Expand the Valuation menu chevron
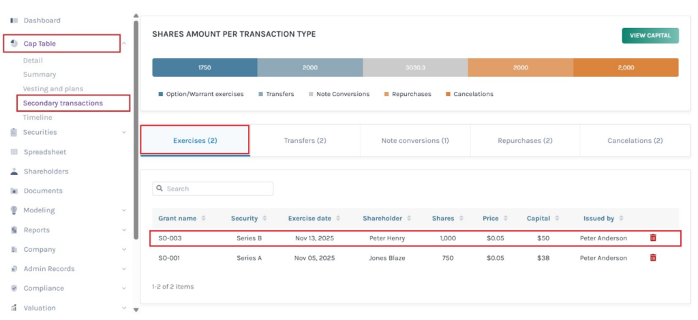The width and height of the screenshot is (698, 320). (x=124, y=308)
